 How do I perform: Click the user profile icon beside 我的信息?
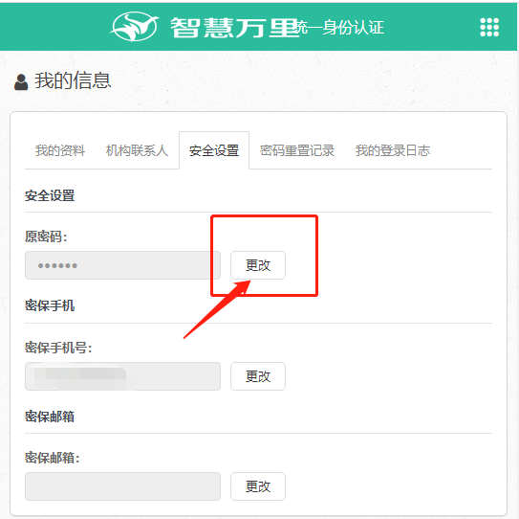pos(21,82)
